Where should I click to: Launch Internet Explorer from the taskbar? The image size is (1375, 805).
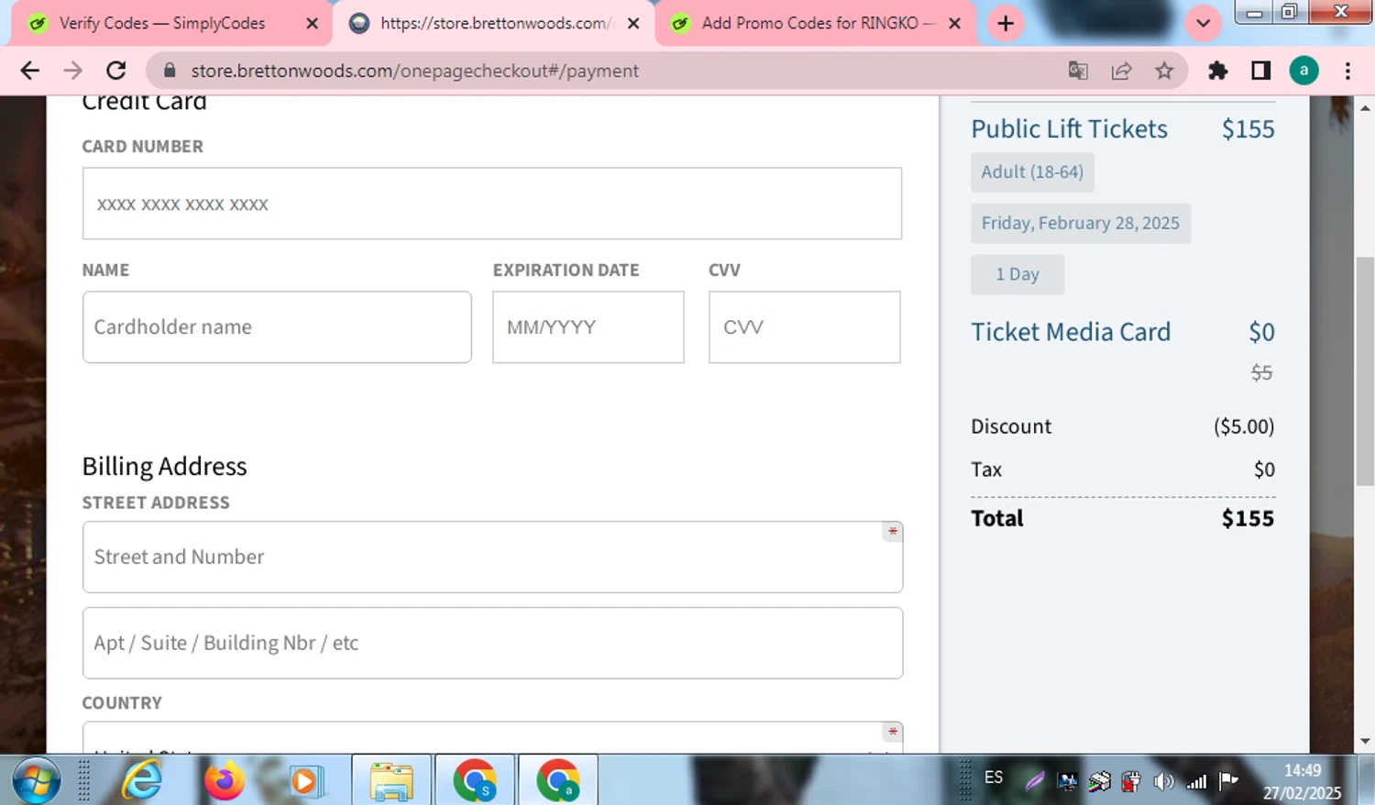pos(142,781)
